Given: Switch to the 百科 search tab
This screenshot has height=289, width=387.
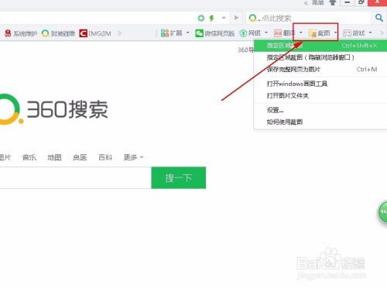Looking at the screenshot, I should pos(105,157).
